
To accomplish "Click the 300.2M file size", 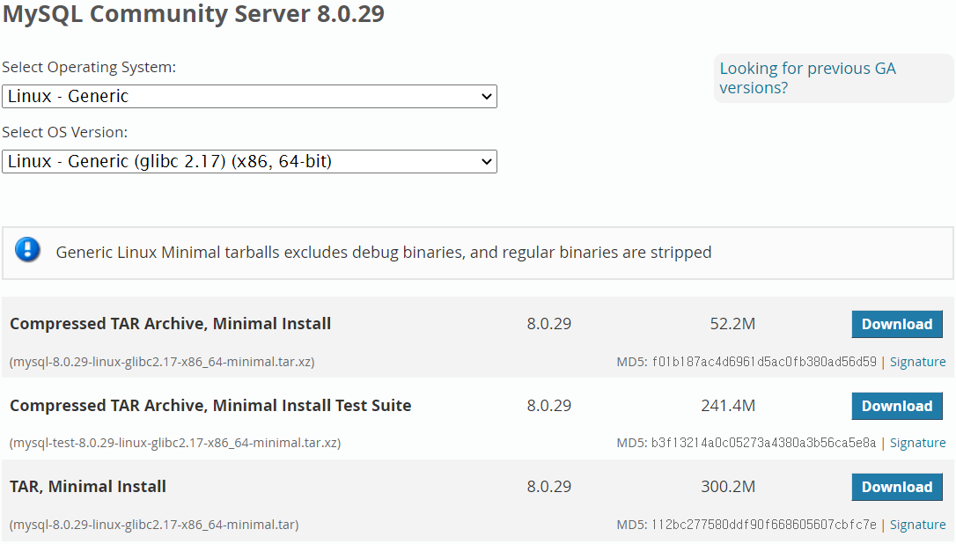I will click(x=728, y=487).
